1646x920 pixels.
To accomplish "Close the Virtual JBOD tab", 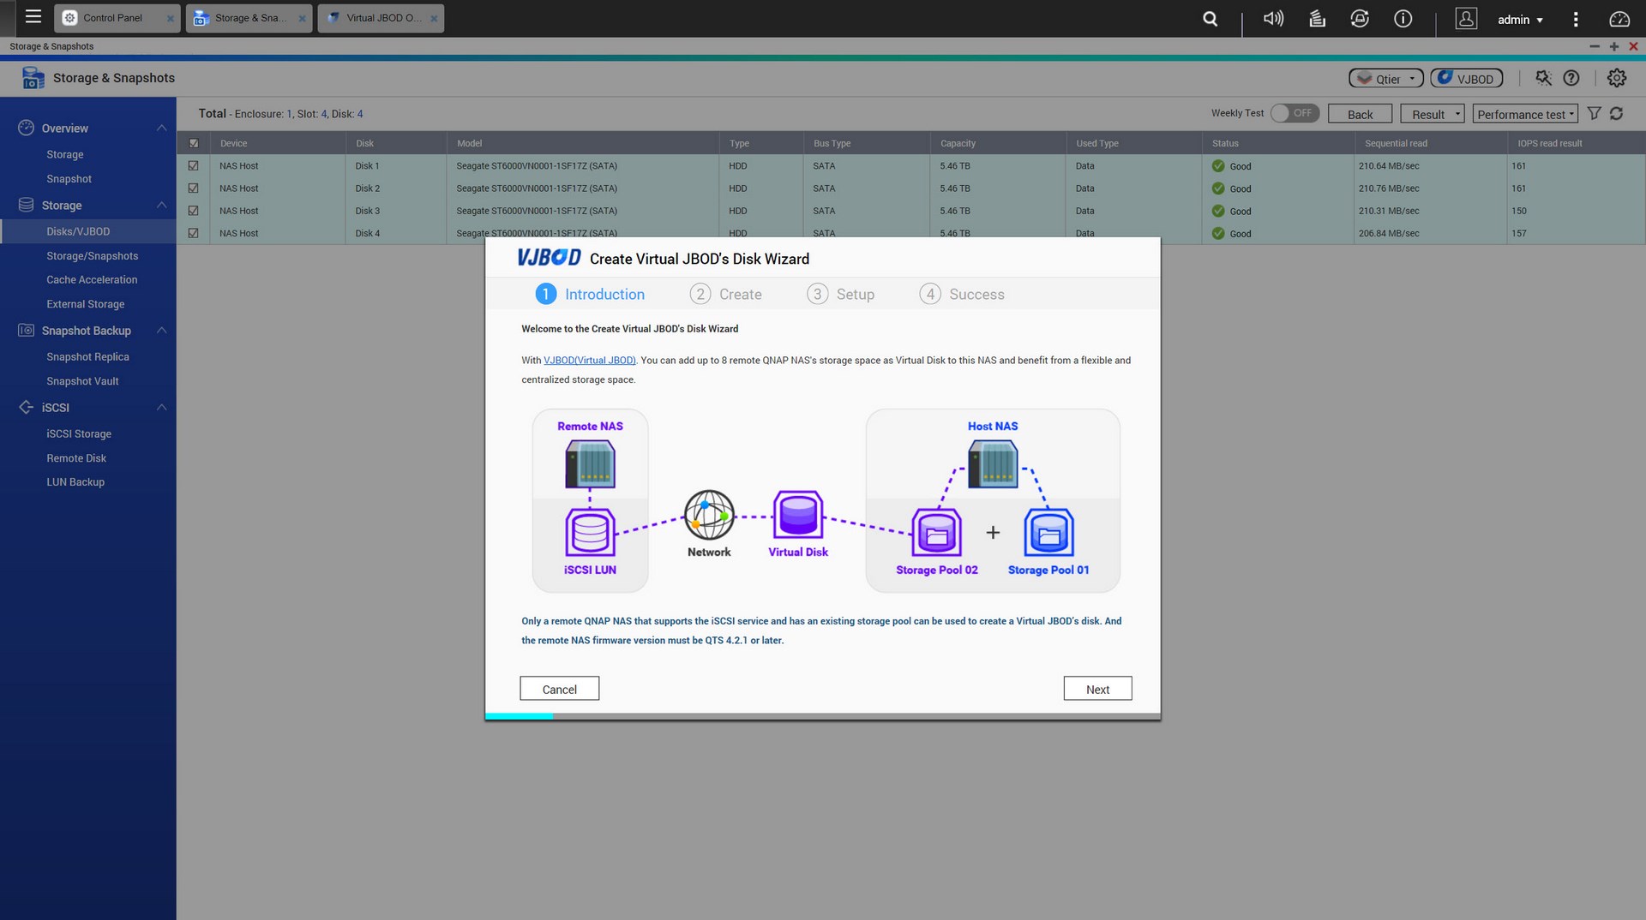I will (x=434, y=18).
